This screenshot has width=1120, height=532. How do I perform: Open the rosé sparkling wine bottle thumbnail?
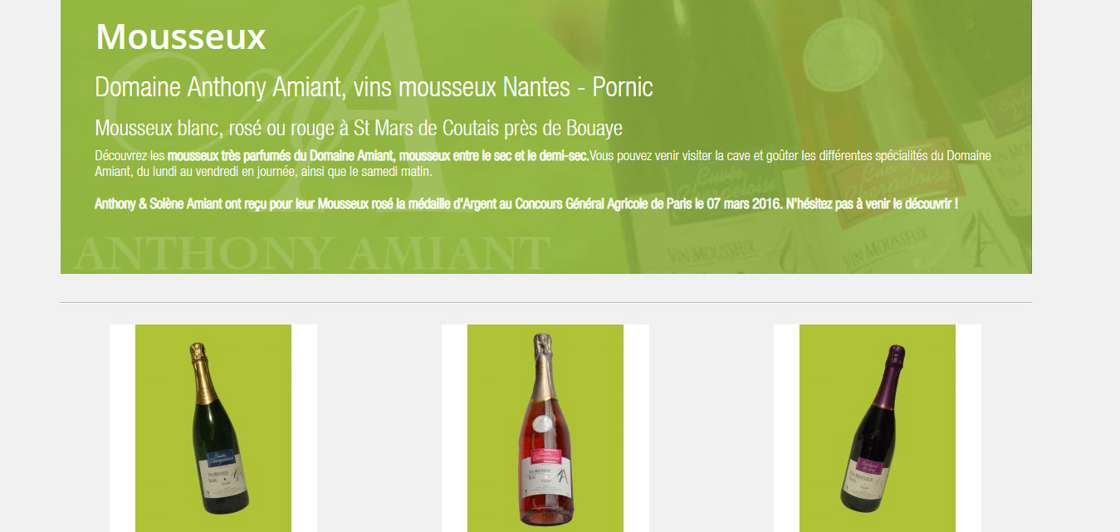(545, 428)
